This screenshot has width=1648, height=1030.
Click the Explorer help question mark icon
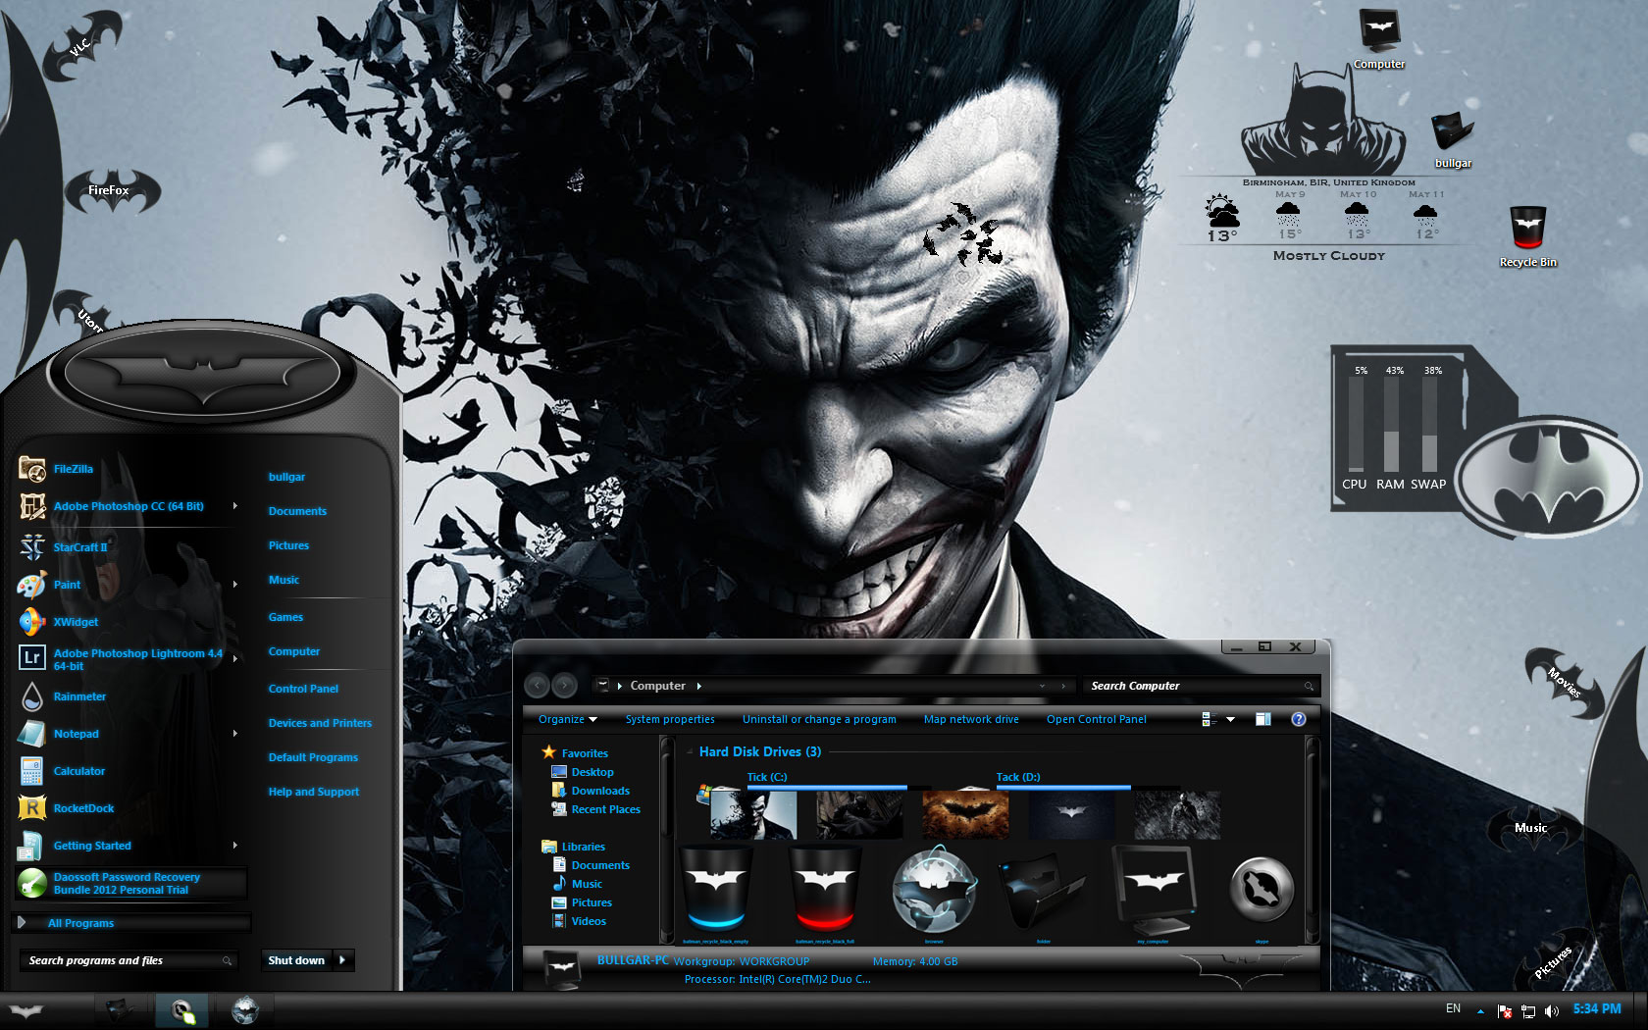(1298, 719)
